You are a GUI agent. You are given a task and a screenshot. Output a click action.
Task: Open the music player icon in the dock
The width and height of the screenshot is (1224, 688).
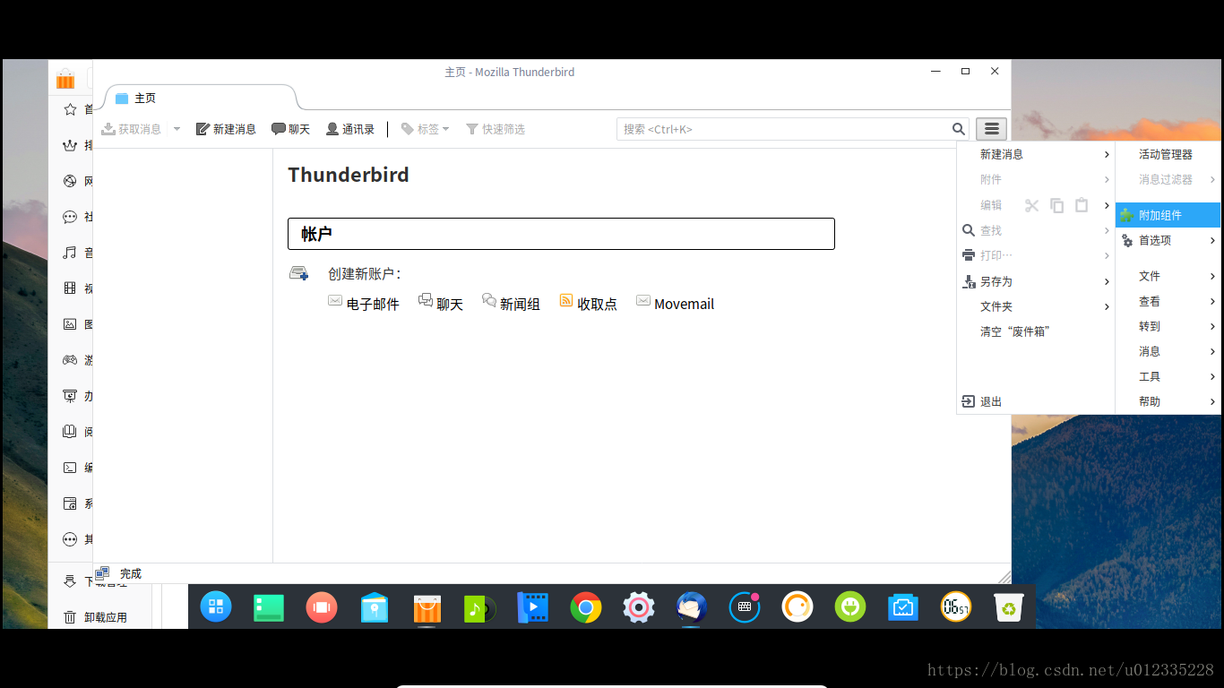tap(480, 607)
